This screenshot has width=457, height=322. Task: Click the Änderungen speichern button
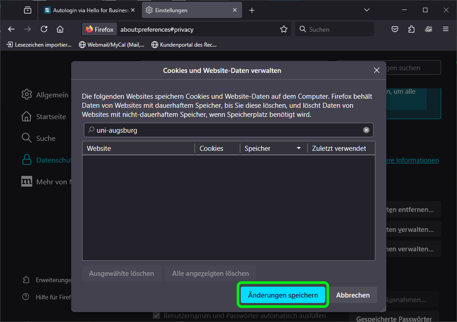pyautogui.click(x=283, y=295)
